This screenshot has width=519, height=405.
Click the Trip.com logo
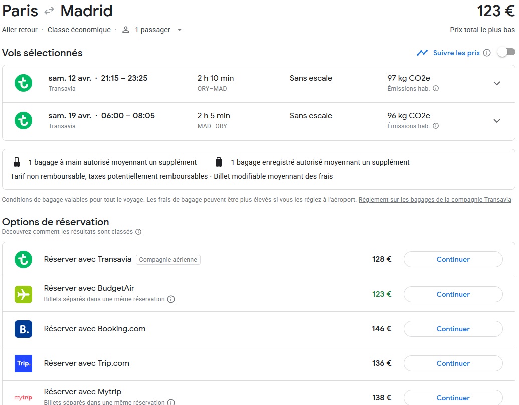click(23, 363)
